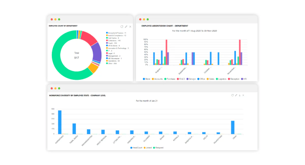Toggle Reception series in absenteeism legend

tap(234, 79)
